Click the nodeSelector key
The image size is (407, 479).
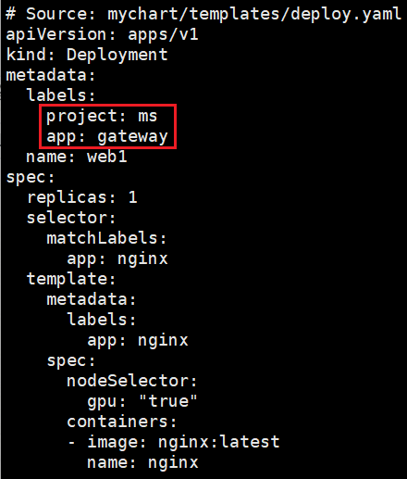132,381
